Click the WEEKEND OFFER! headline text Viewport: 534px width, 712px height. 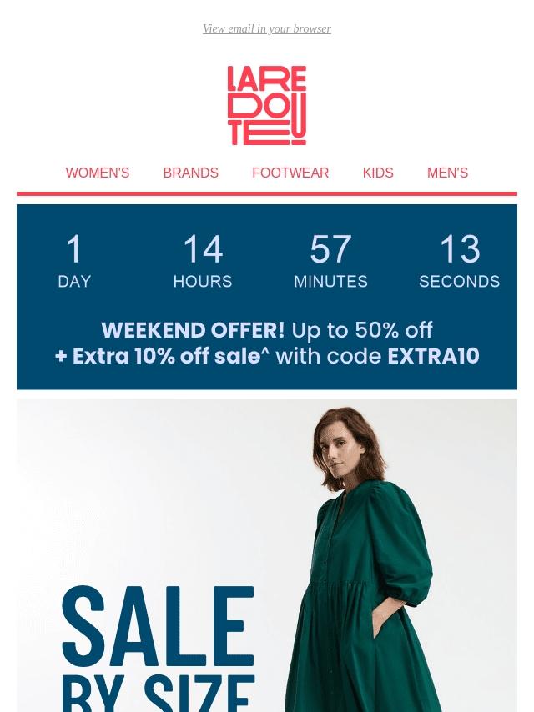pos(193,330)
